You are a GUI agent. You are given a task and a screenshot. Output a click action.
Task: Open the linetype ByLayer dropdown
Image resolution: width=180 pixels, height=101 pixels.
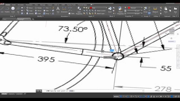click(135, 13)
